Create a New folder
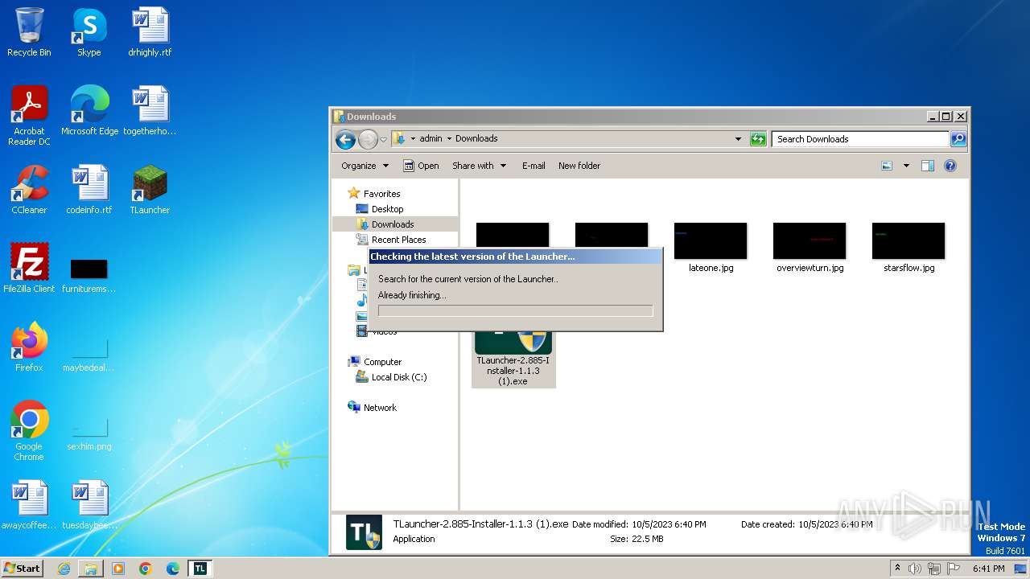The width and height of the screenshot is (1030, 579). pyautogui.click(x=579, y=166)
